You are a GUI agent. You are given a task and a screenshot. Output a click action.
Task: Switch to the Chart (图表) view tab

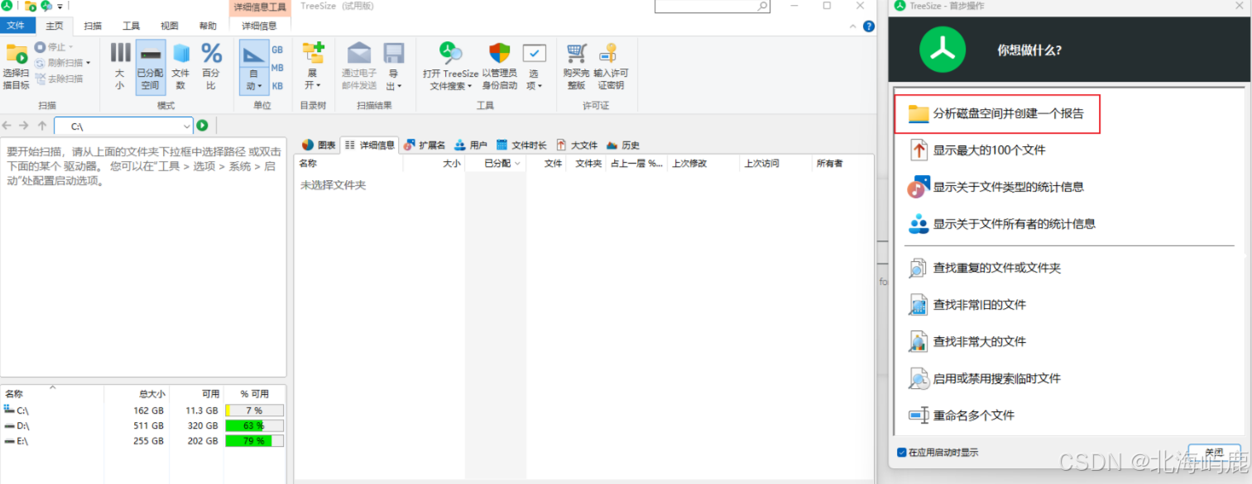tap(319, 145)
